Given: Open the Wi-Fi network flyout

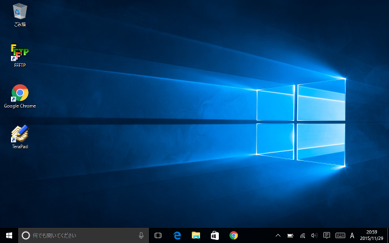Looking at the screenshot, I should point(302,235).
